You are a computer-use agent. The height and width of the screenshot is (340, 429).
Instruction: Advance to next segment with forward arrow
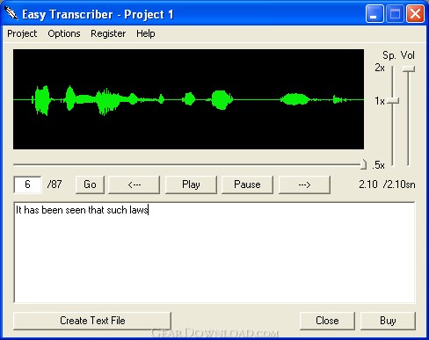click(x=304, y=184)
